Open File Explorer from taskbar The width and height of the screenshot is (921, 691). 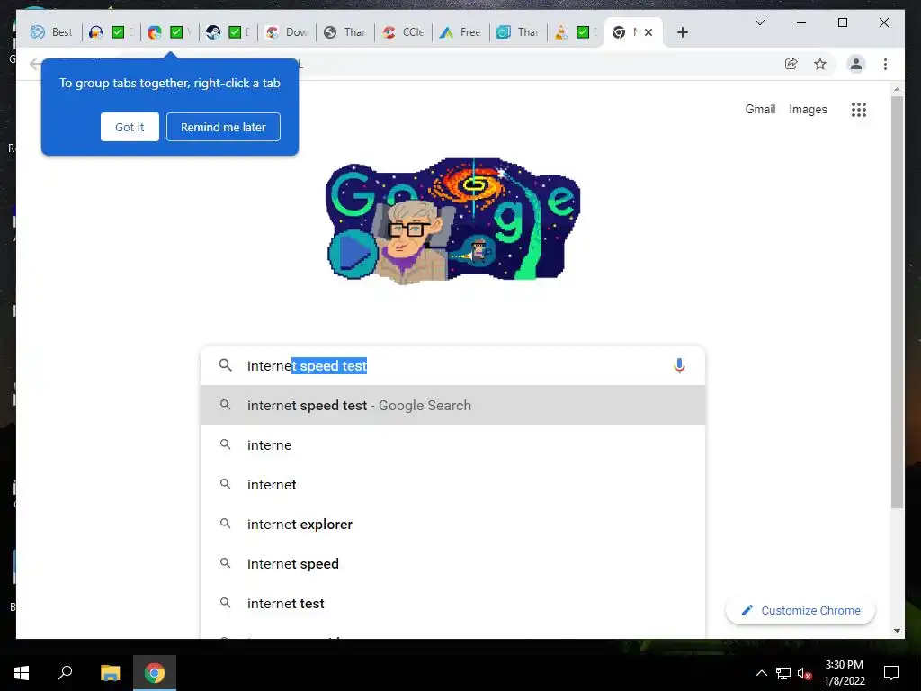click(x=110, y=673)
